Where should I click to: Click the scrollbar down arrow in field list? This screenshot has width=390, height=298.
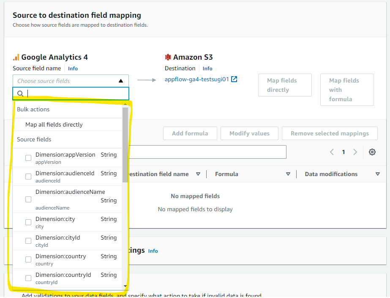(x=125, y=286)
